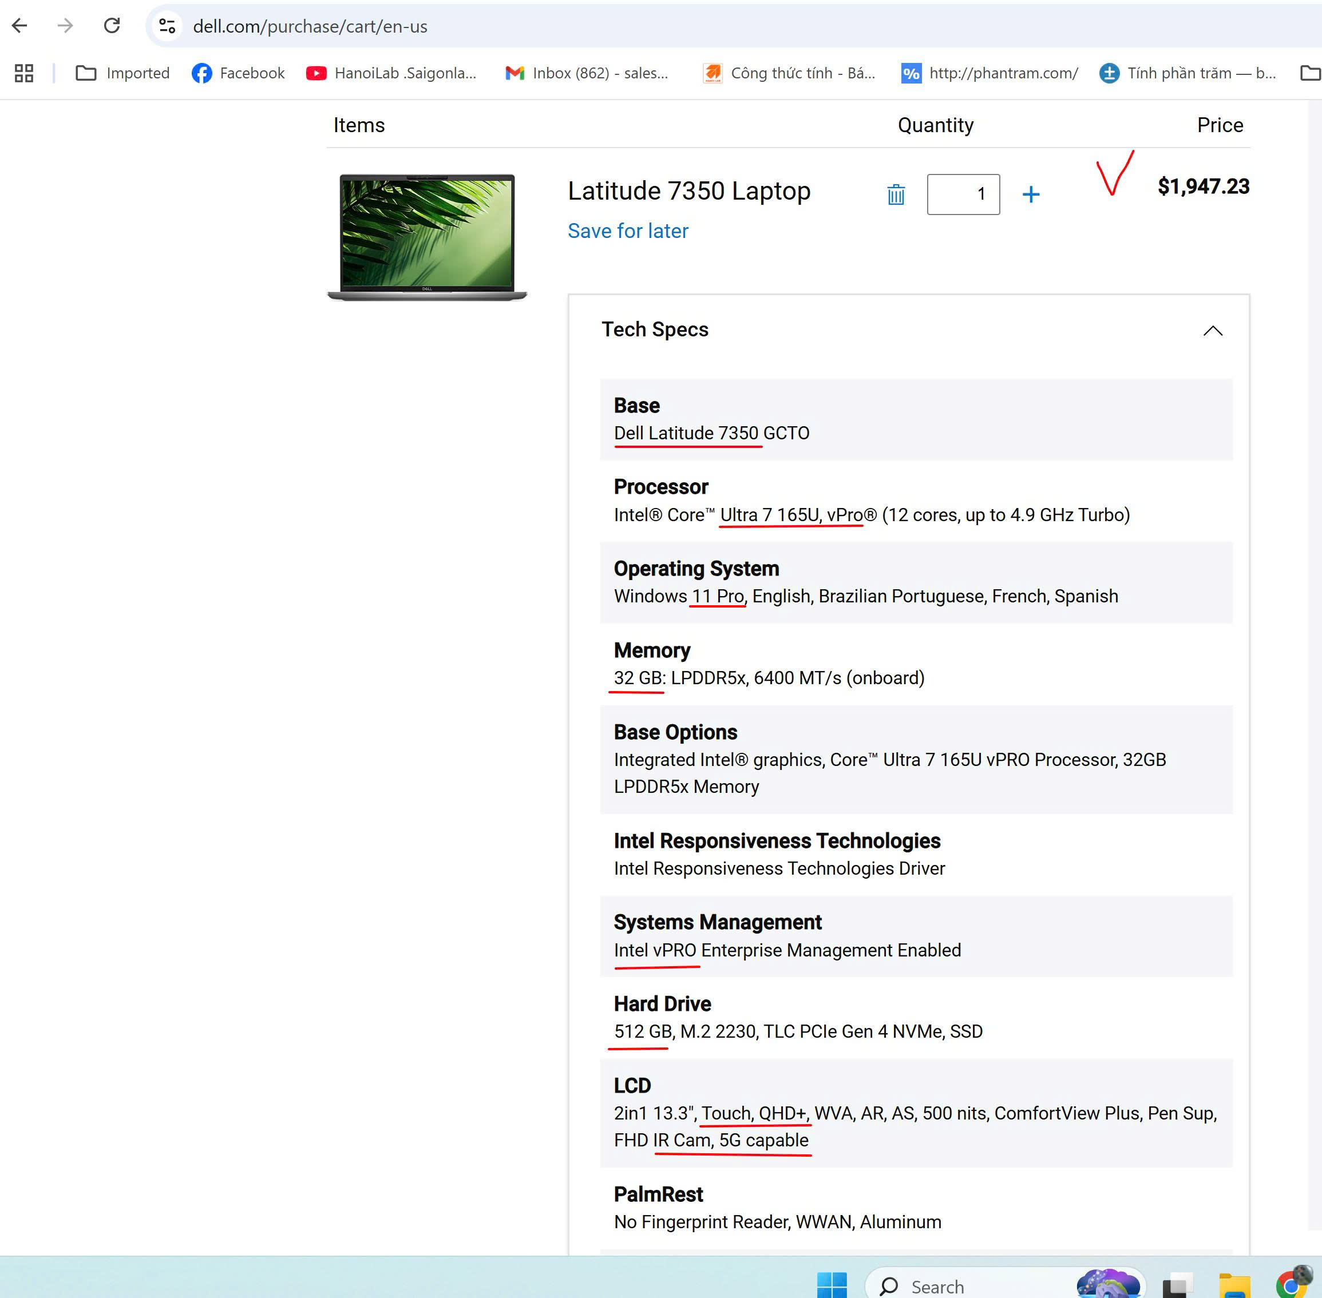1322x1298 pixels.
Task: Select the Dell Latitude 7350 GCTO text
Action: pyautogui.click(x=711, y=433)
